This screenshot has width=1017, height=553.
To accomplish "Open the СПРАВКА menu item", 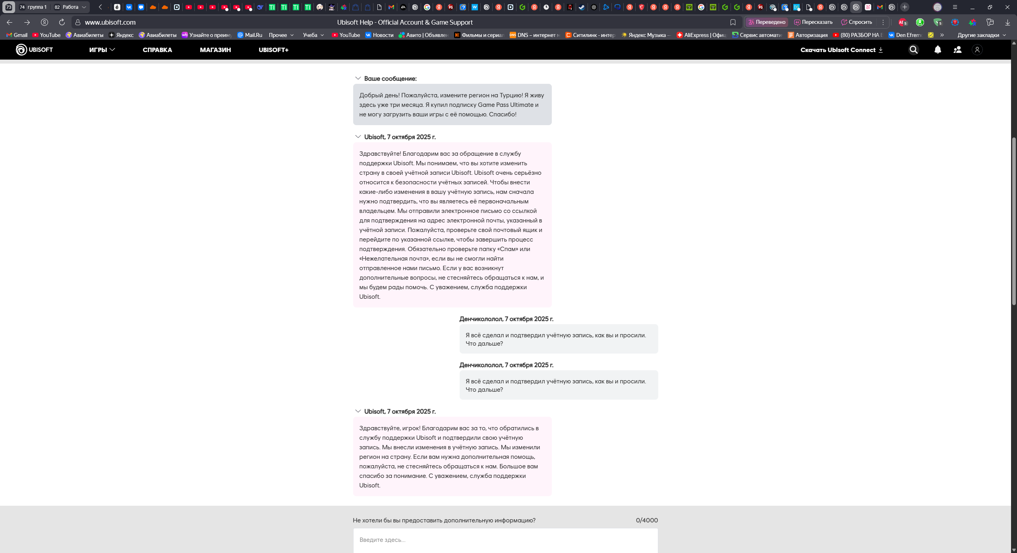I will tap(157, 50).
